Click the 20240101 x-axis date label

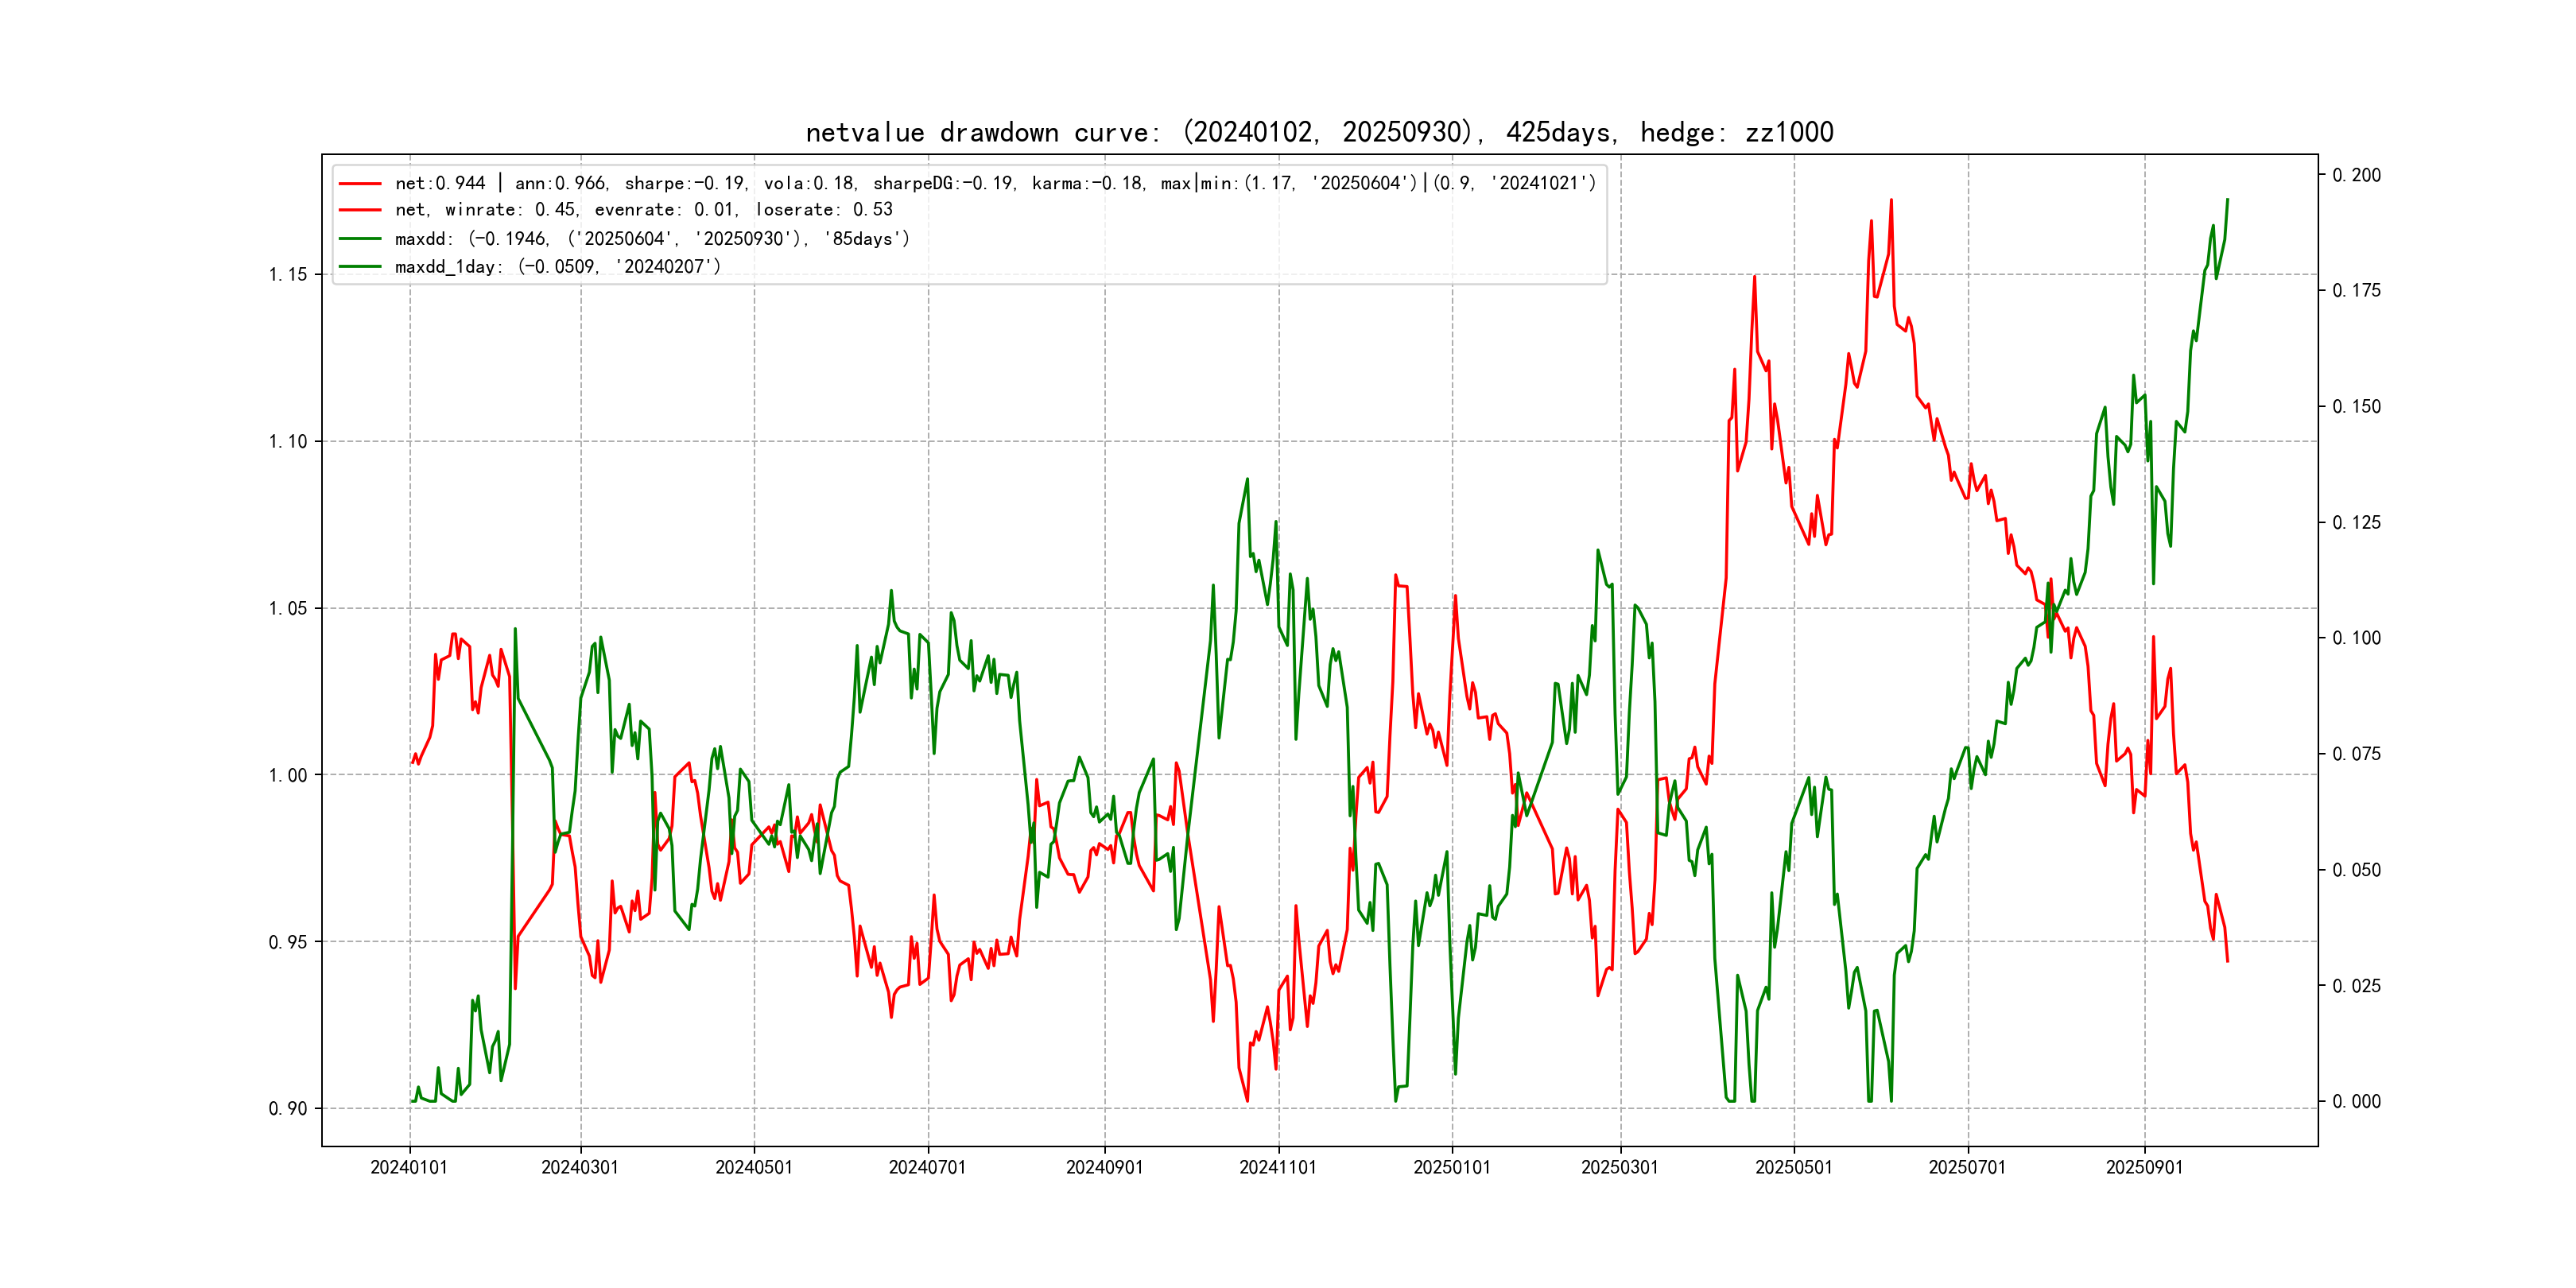tap(409, 1167)
